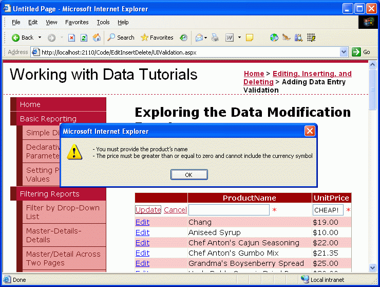Click the Go button beside address bar
The image size is (380, 287).
click(362, 52)
